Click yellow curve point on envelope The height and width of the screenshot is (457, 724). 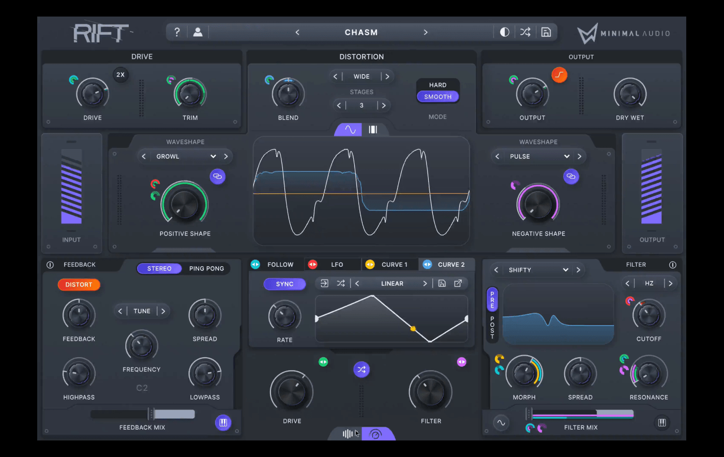tap(413, 329)
